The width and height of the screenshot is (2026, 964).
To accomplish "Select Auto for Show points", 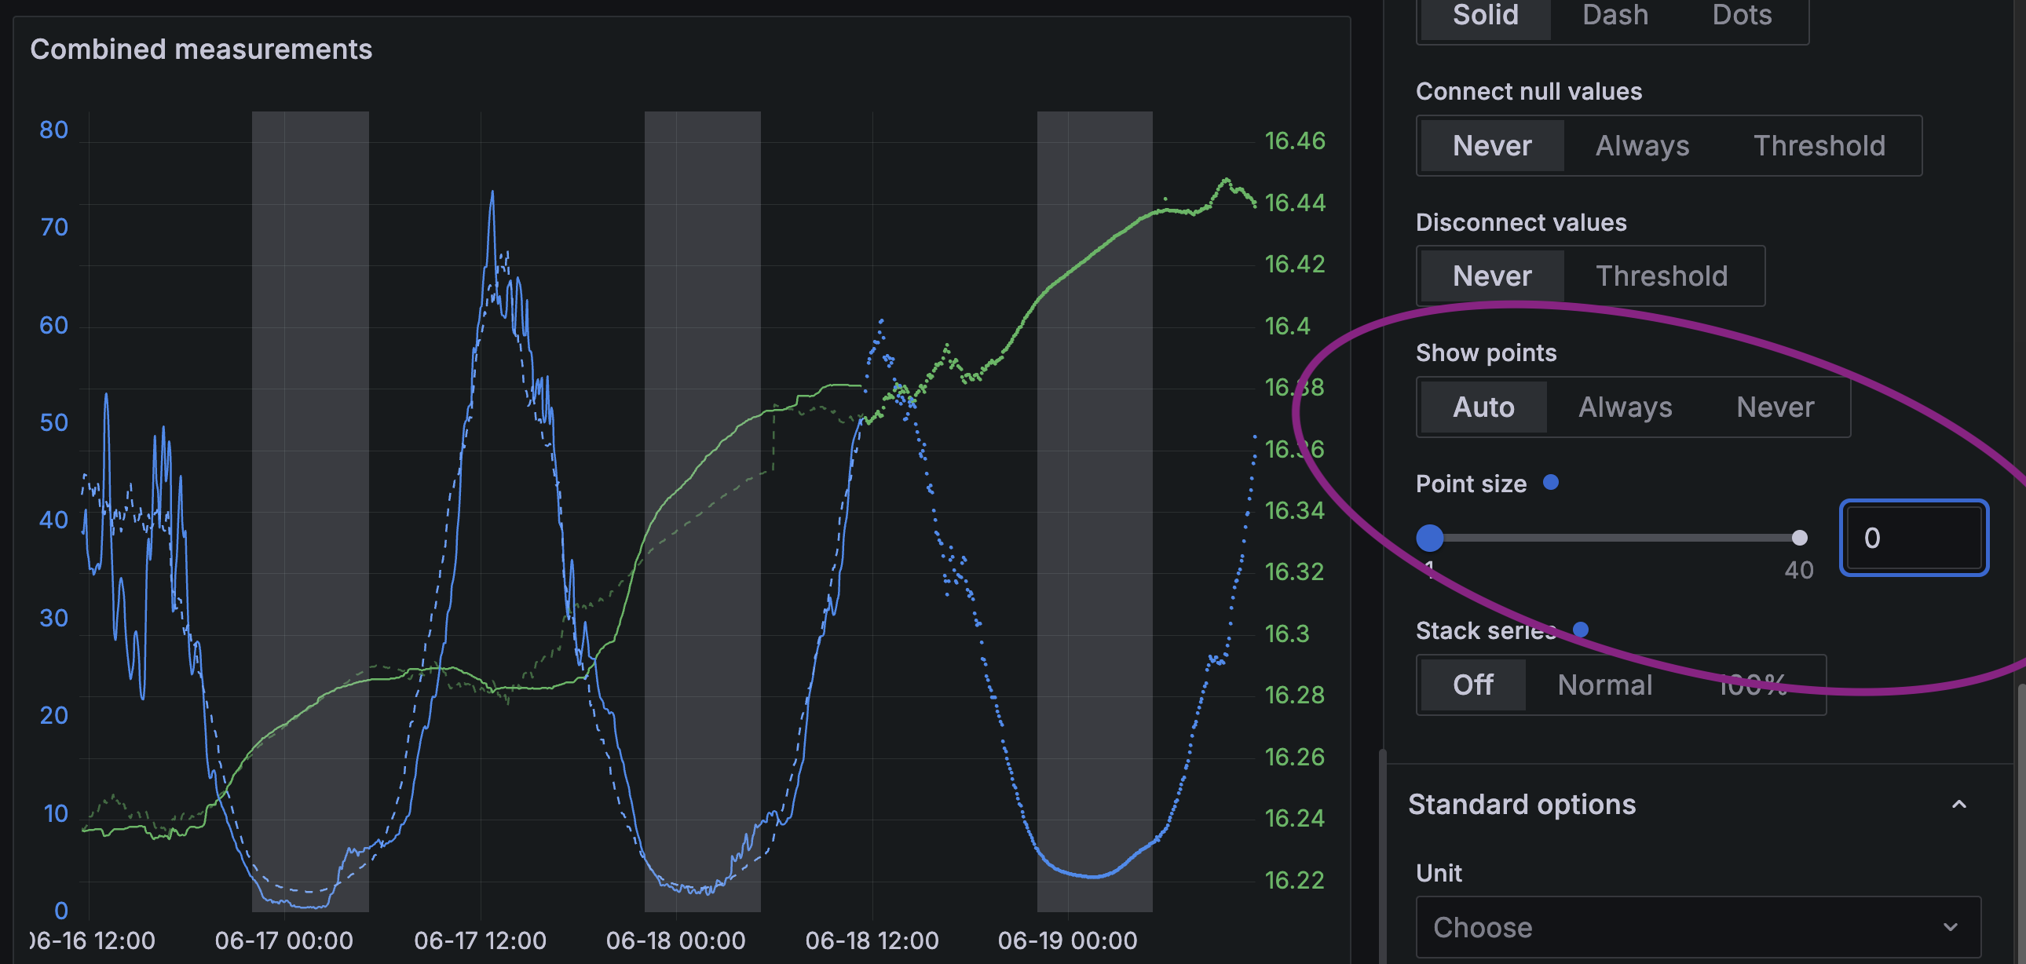I will (x=1483, y=407).
